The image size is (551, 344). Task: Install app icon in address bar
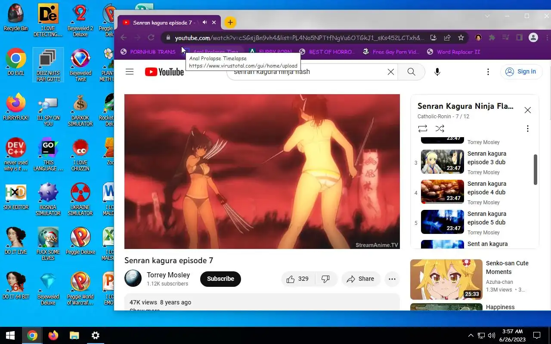pyautogui.click(x=433, y=38)
